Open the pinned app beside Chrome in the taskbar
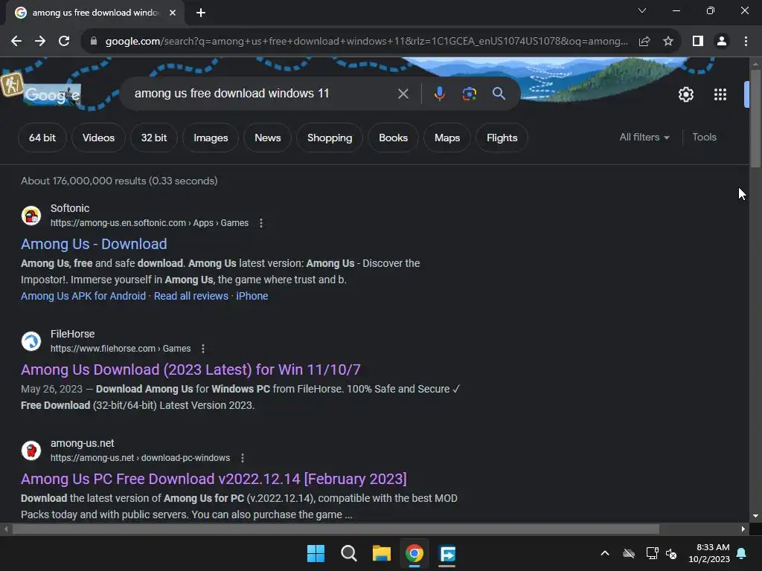Viewport: 762px width, 571px height. [447, 553]
